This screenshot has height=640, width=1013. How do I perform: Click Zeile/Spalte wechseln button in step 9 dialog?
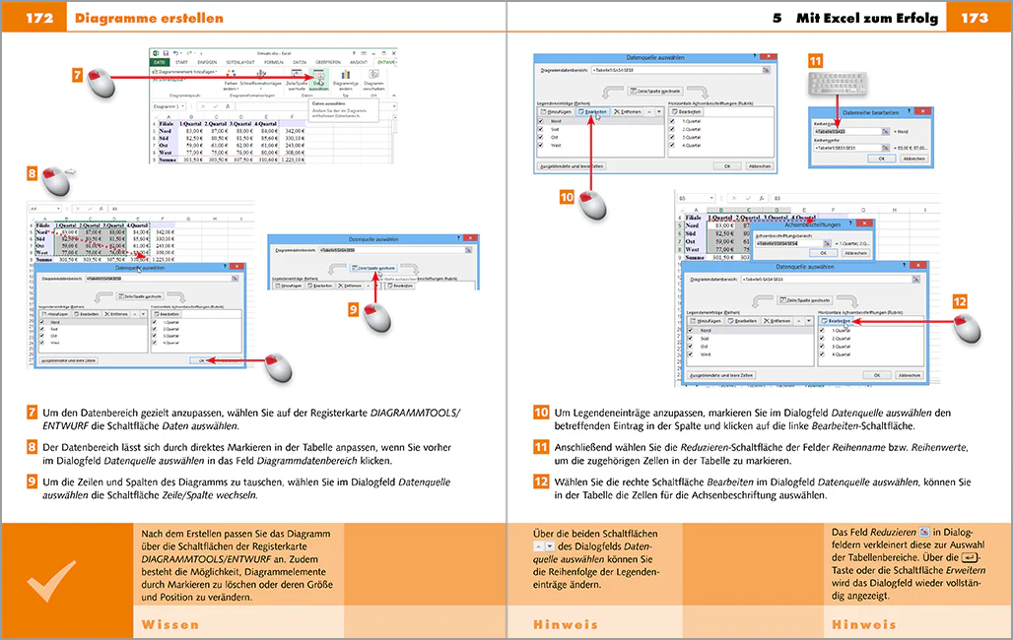pyautogui.click(x=373, y=268)
